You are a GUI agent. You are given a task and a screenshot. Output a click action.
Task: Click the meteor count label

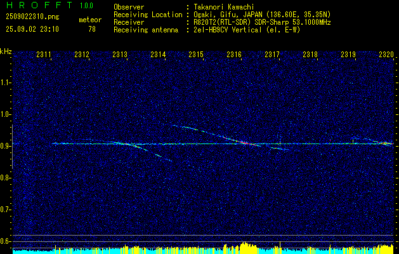[90, 20]
